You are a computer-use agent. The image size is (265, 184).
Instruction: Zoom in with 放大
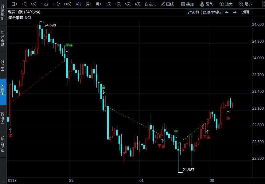(x=226, y=4)
